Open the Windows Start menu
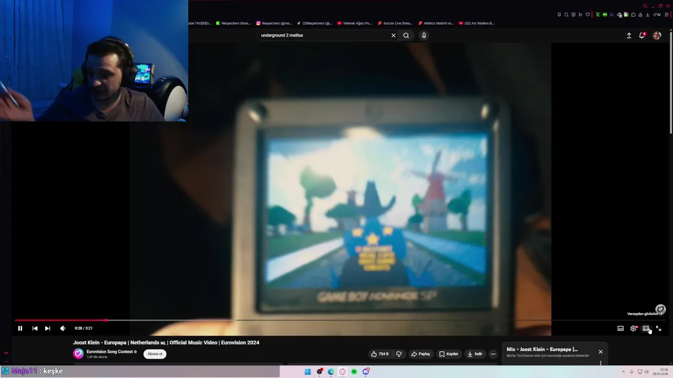Viewport: 673px width, 378px height. pyautogui.click(x=308, y=372)
